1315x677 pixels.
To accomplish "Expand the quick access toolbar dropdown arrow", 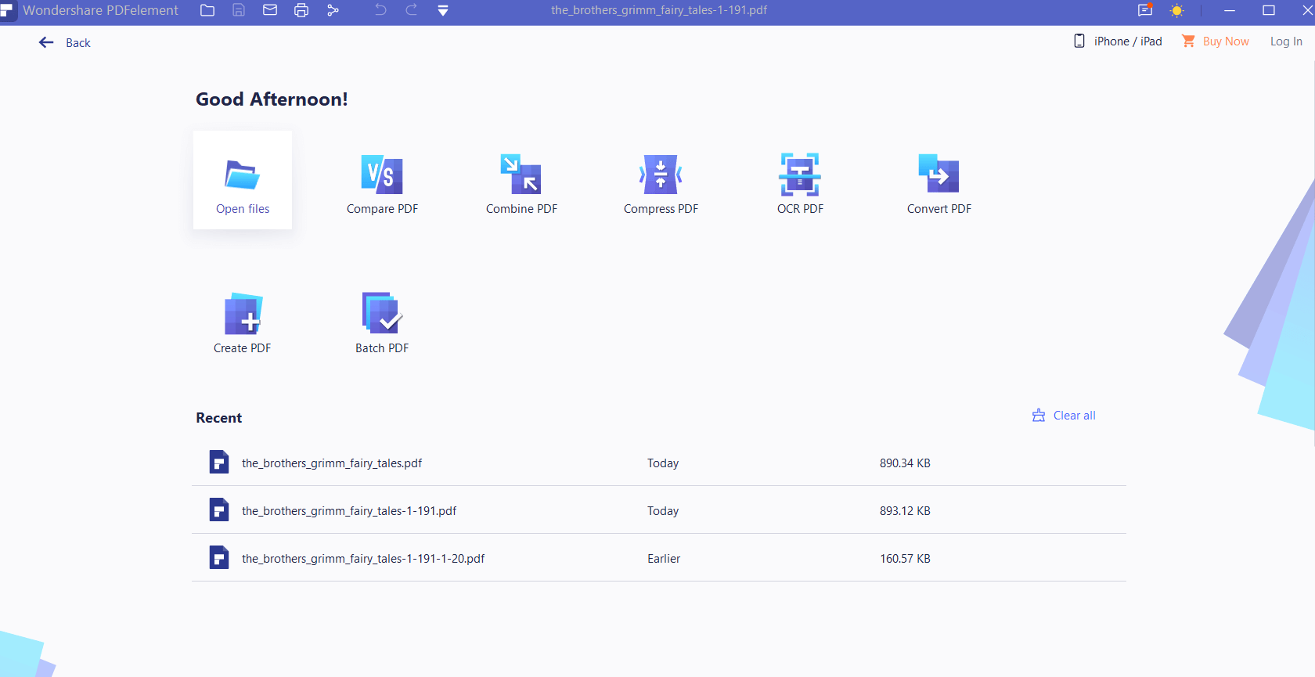I will (x=443, y=11).
